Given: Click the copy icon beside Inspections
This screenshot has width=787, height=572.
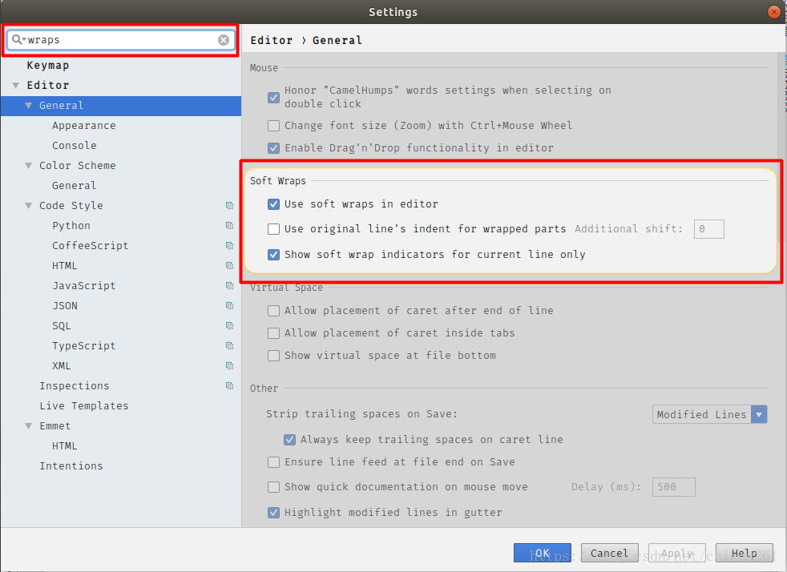Looking at the screenshot, I should point(229,386).
